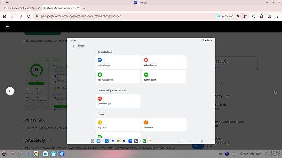Screen dimensions: 282x158
Task: Open the arrow next to similar apps to try
Action: 228,96
